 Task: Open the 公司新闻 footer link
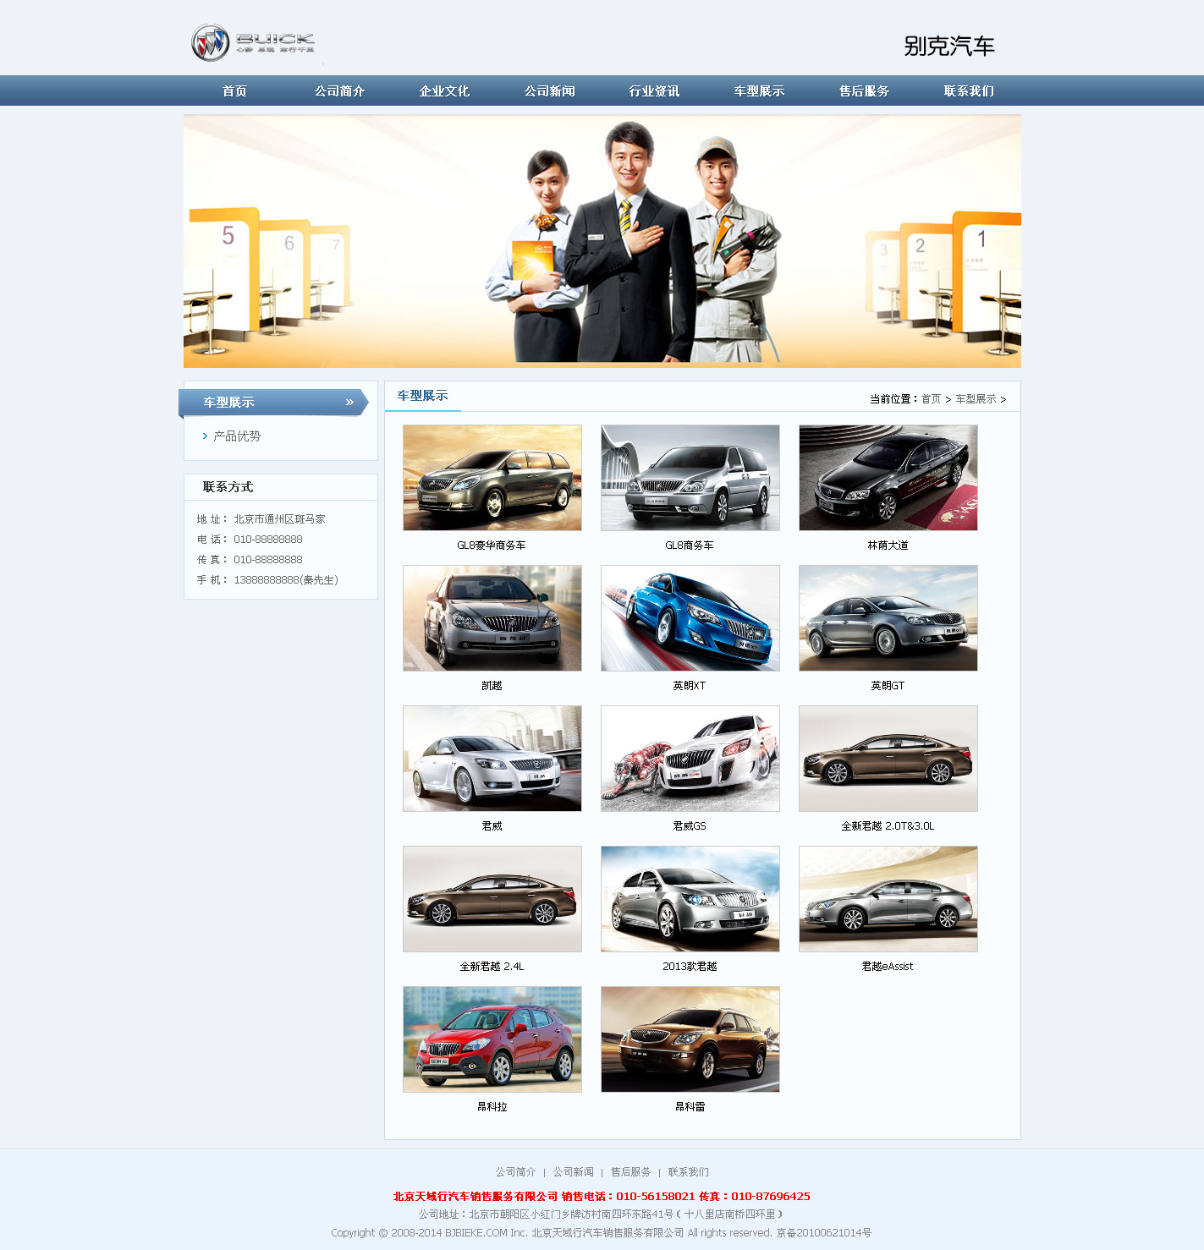tap(573, 1172)
